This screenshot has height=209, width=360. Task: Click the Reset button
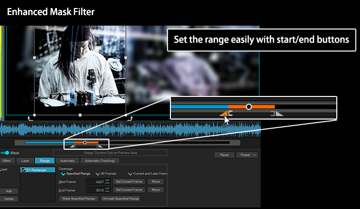click(x=224, y=155)
